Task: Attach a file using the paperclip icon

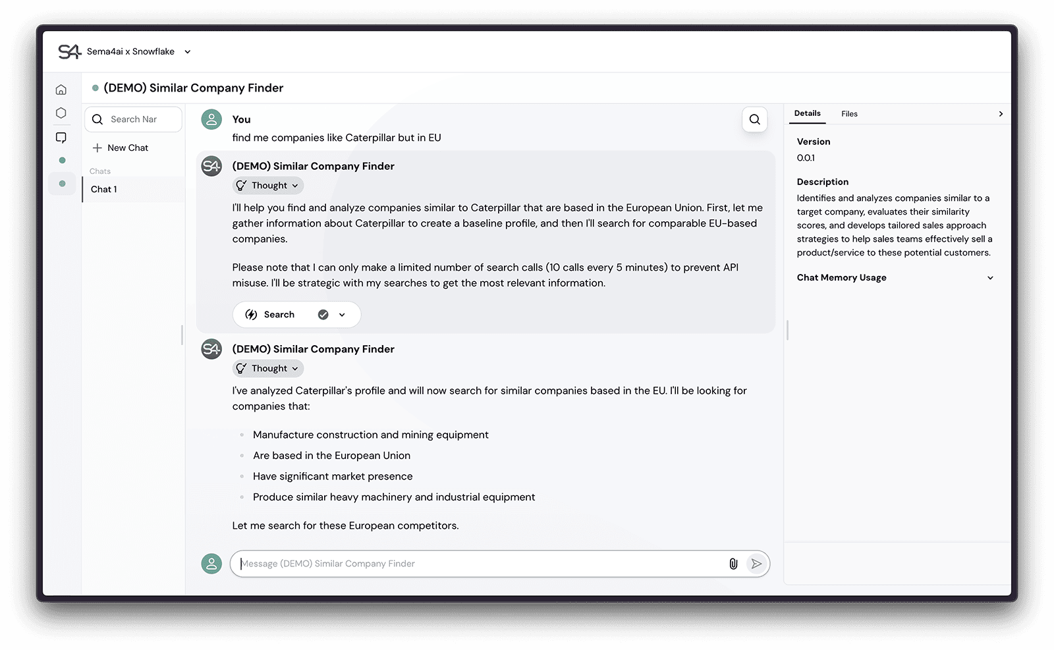Action: (x=733, y=564)
